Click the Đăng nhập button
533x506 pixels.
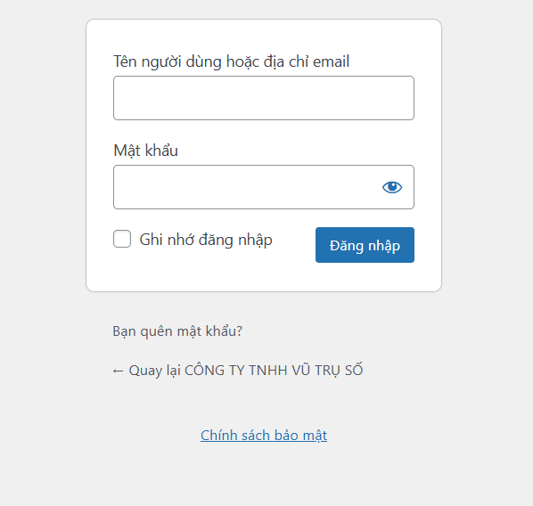coord(365,245)
